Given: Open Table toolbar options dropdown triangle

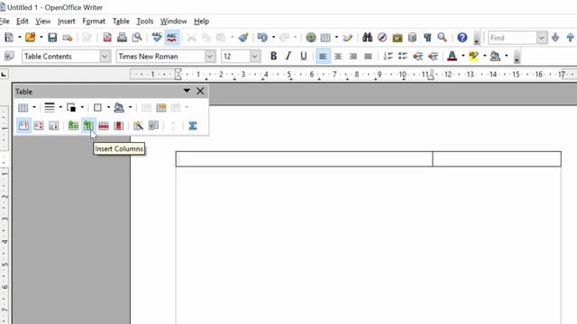Looking at the screenshot, I should pyautogui.click(x=187, y=91).
